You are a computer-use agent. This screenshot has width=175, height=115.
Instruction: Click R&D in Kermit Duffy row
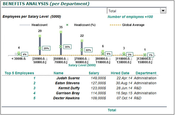point(137,88)
